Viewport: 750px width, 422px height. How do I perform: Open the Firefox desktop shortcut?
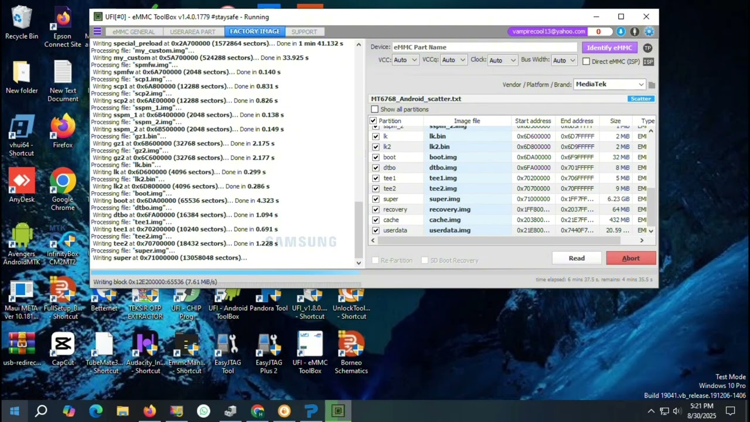[63, 132]
